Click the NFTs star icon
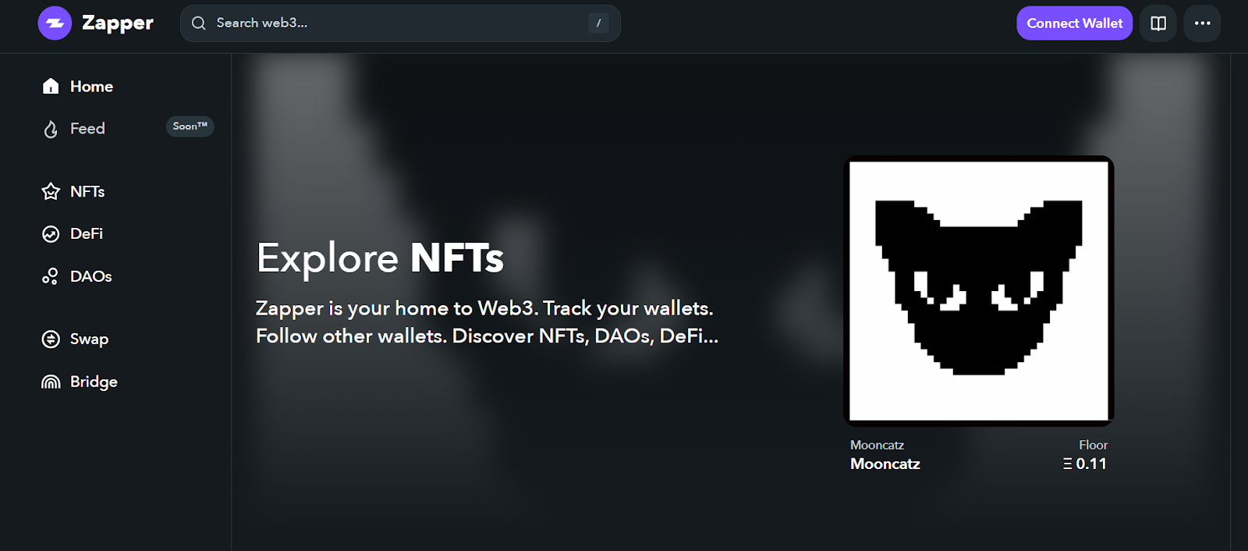Screen dimensions: 1248x551 [x=51, y=191]
